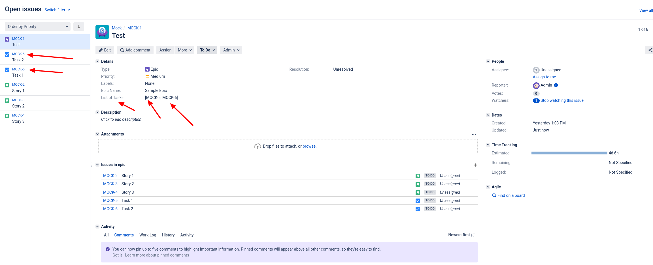
Task: Click the Epic icon beside MOCK-1 sidebar entry
Action: click(7, 38)
